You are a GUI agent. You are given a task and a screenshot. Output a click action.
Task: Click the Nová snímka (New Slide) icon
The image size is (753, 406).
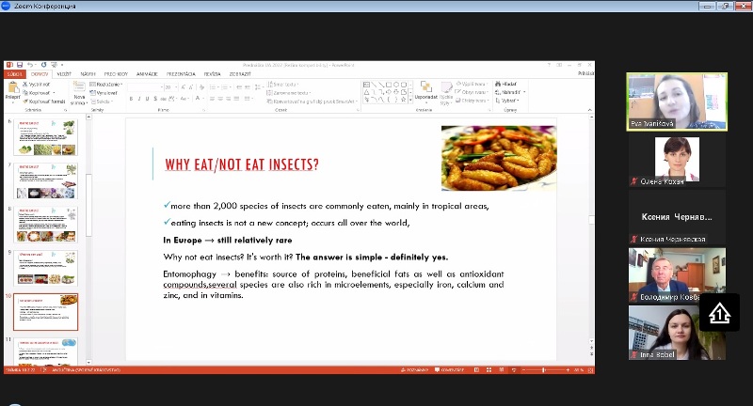click(79, 86)
